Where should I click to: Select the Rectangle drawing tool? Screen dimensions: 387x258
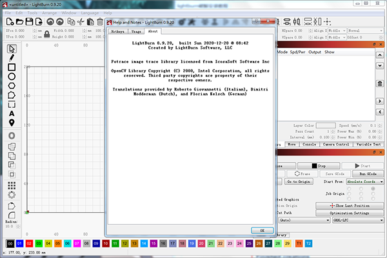(12, 67)
